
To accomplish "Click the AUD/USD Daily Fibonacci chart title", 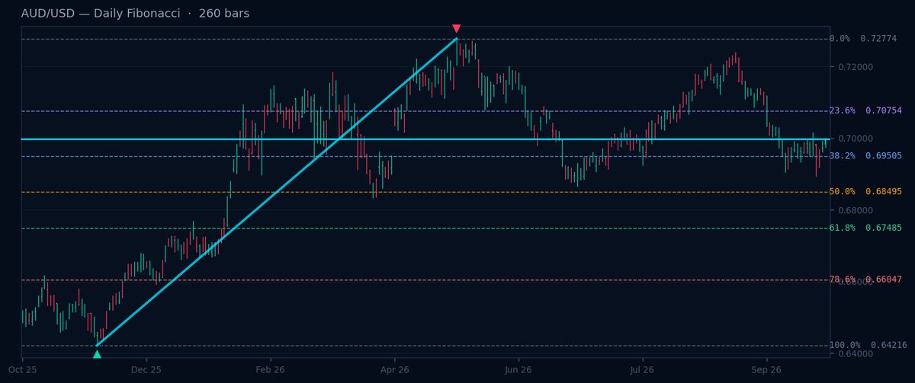I will (x=135, y=14).
